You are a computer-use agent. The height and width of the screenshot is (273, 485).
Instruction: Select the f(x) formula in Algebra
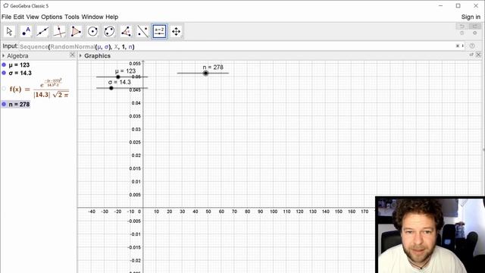39,89
